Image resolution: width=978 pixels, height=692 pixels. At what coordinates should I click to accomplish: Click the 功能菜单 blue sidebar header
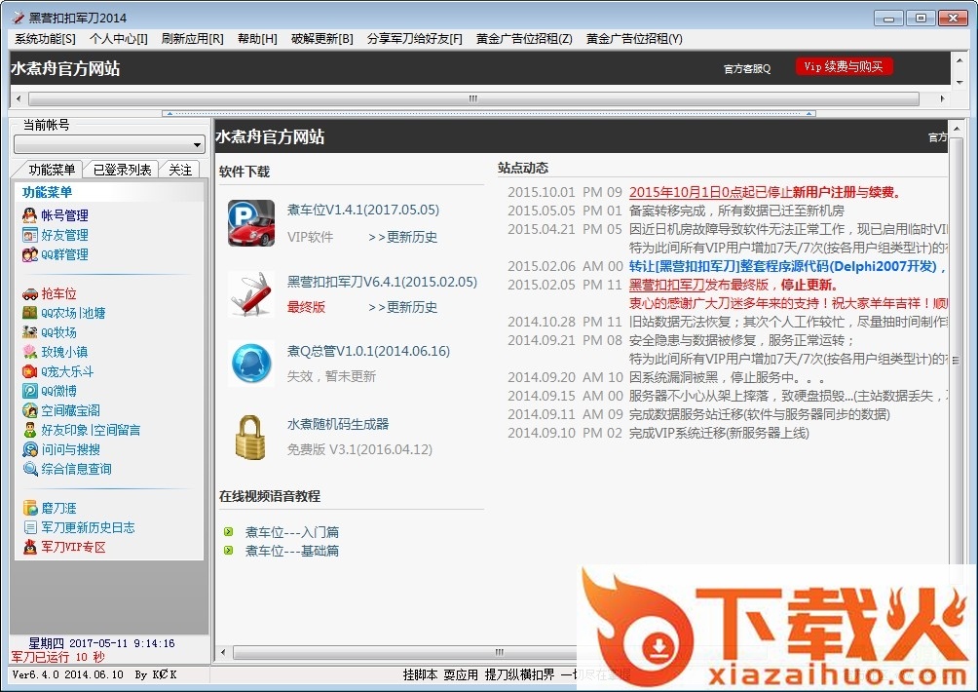(x=48, y=192)
